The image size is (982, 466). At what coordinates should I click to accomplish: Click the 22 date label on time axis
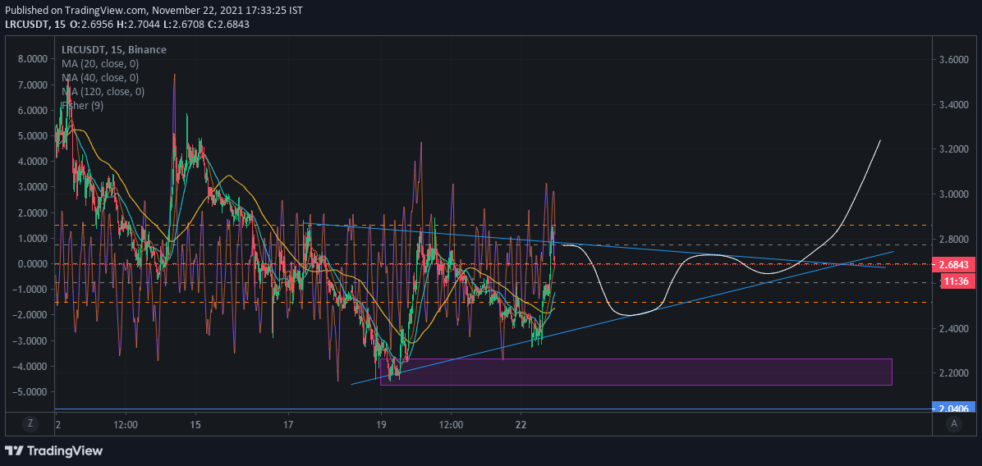(x=521, y=424)
